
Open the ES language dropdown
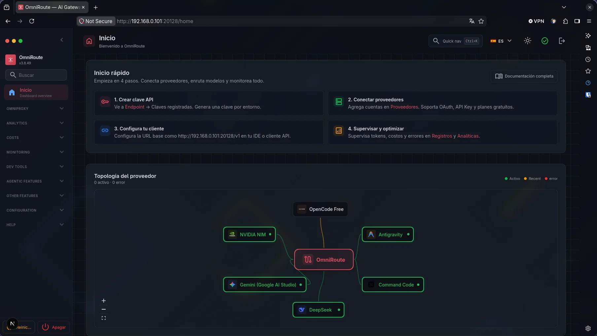[501, 41]
